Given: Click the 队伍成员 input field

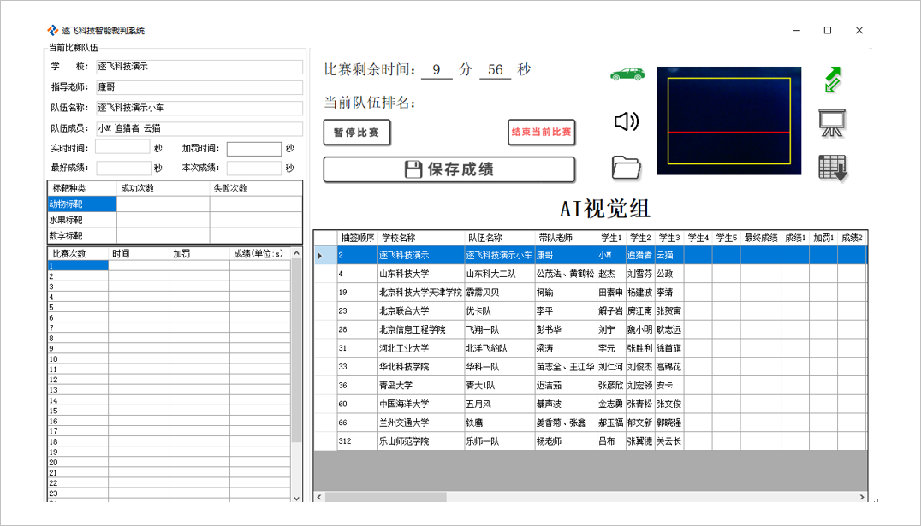Looking at the screenshot, I should [x=199, y=128].
